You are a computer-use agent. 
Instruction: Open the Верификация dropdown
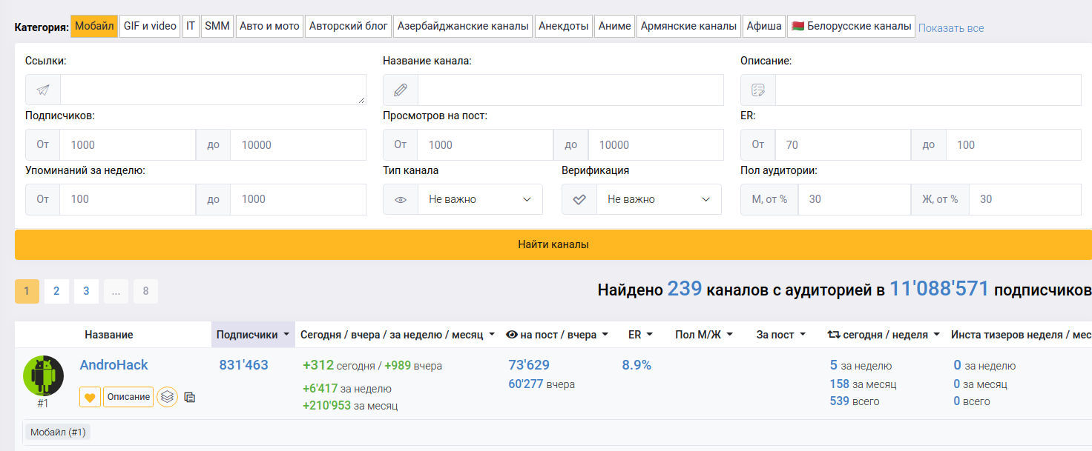click(659, 199)
